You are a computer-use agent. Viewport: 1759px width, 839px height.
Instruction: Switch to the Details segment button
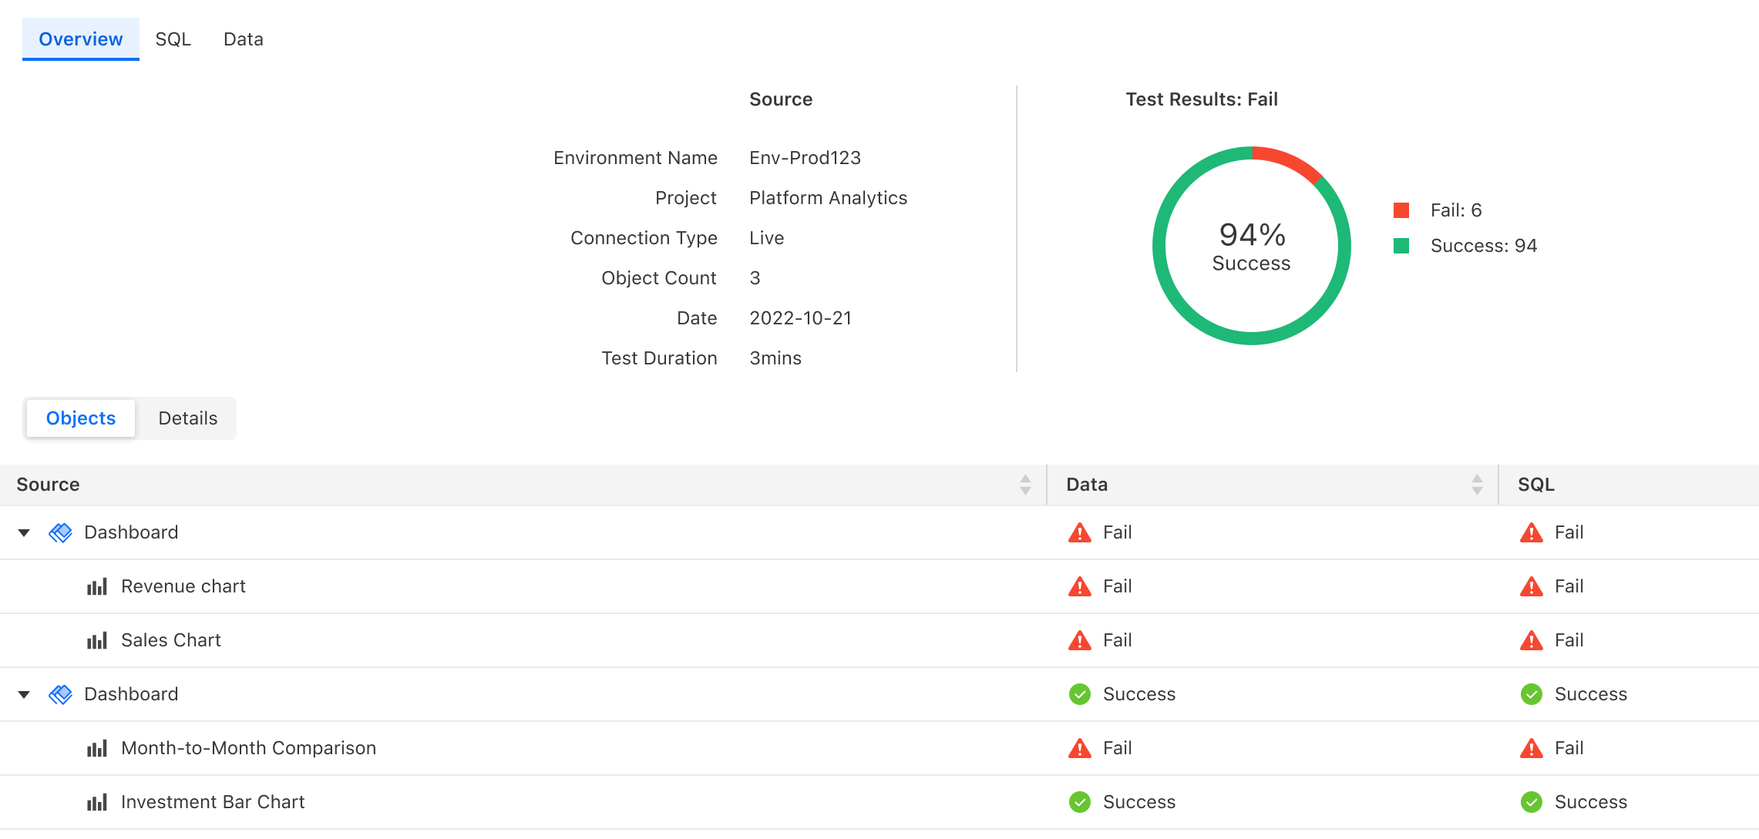point(187,418)
